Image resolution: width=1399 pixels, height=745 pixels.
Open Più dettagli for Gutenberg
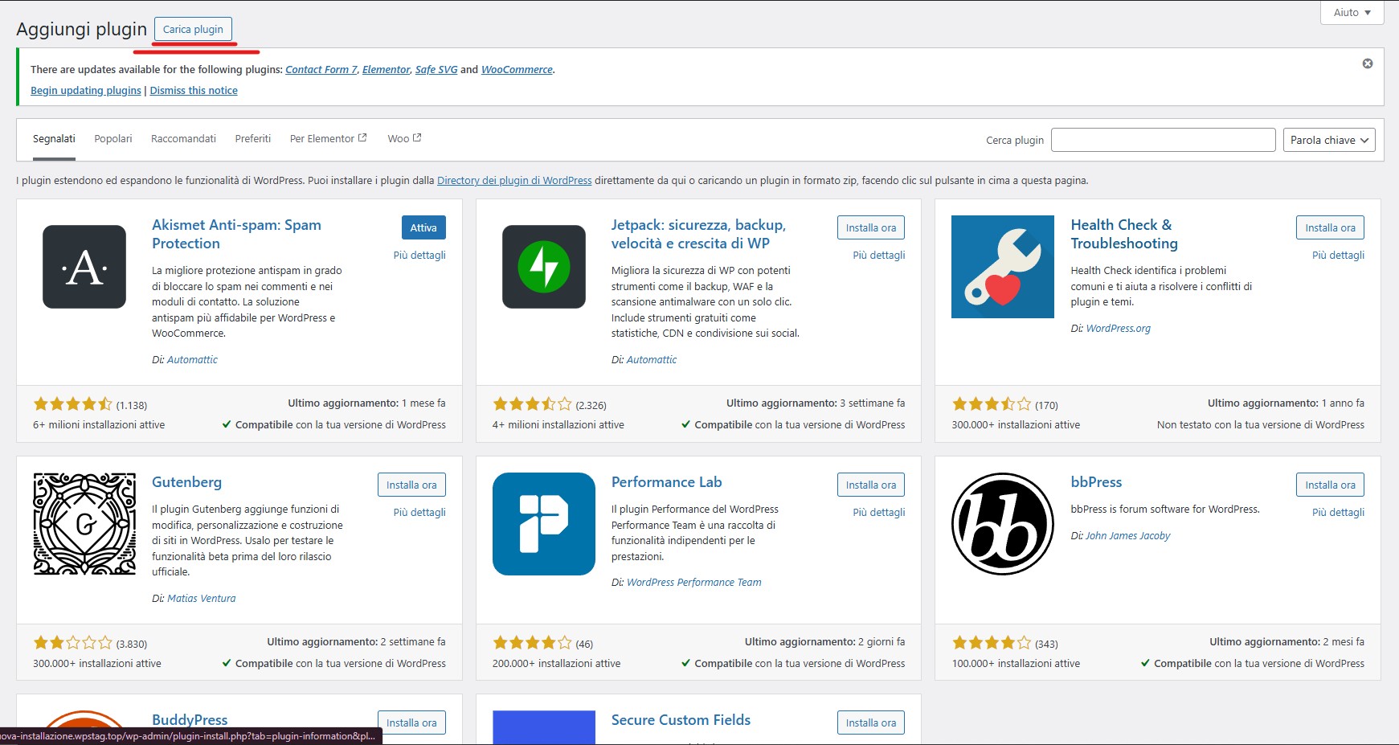[419, 513]
